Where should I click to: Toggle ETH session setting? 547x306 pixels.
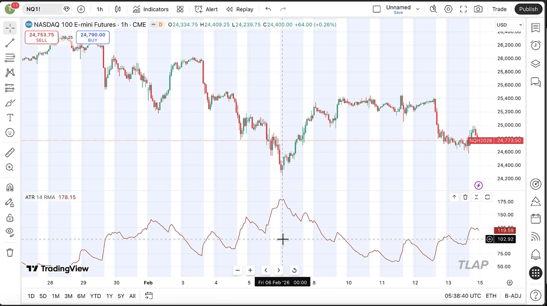[x=491, y=296]
